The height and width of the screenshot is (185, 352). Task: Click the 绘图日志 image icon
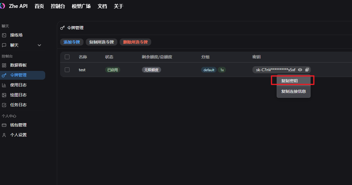[x=4, y=95]
